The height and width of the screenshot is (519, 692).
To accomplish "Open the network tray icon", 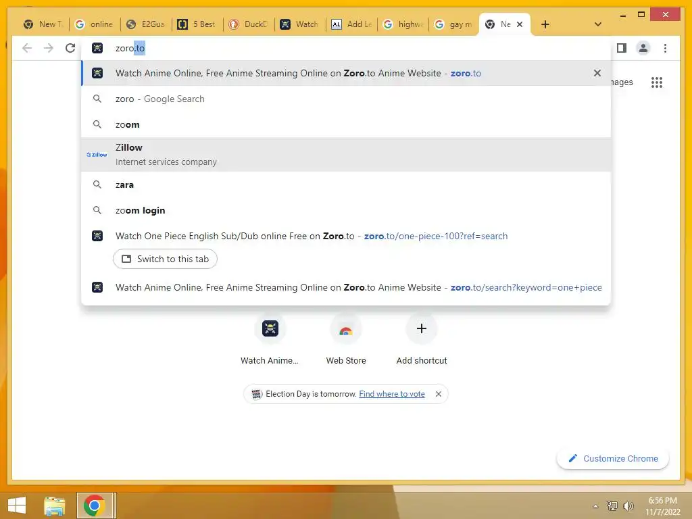I will [x=612, y=505].
